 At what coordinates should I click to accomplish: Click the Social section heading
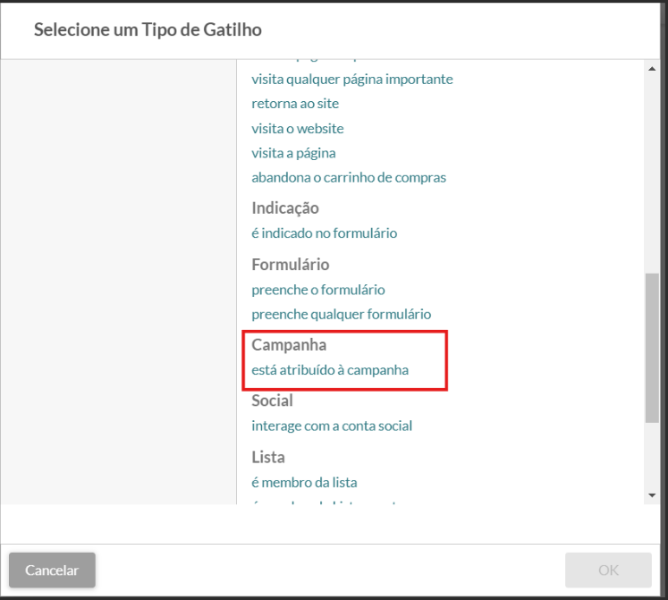[273, 401]
